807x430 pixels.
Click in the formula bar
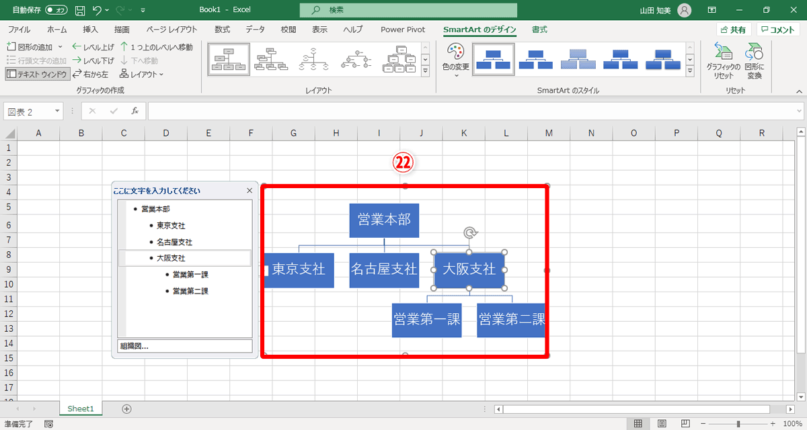(x=471, y=112)
